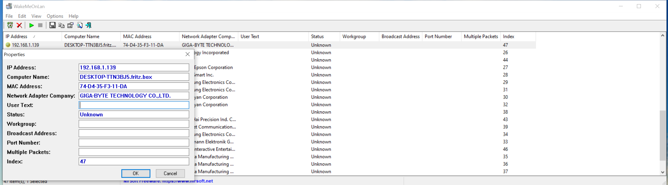The image size is (668, 185).
Task: Click the Network Adapter Company field in Properties
Action: tap(134, 96)
